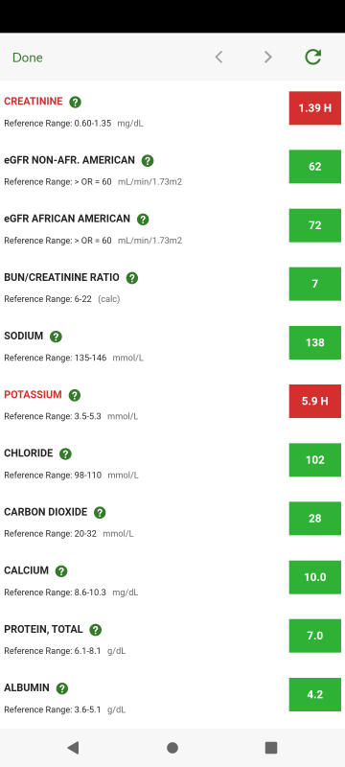The width and height of the screenshot is (345, 767).
Task: Select the red 1.39 H creatinine value
Action: 314,108
